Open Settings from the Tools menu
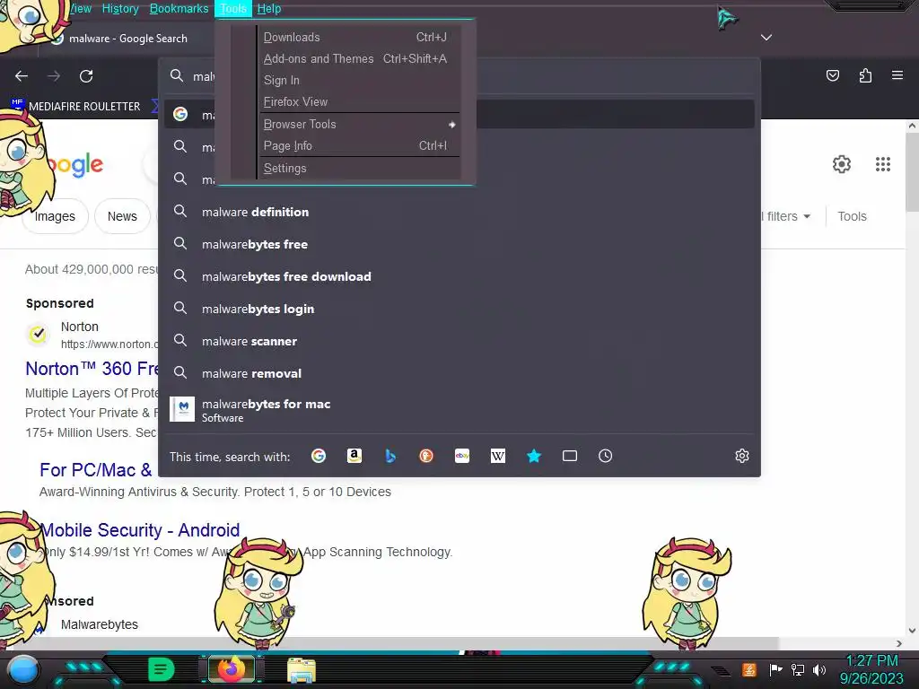Screen dimensions: 919x689 [358, 168]
